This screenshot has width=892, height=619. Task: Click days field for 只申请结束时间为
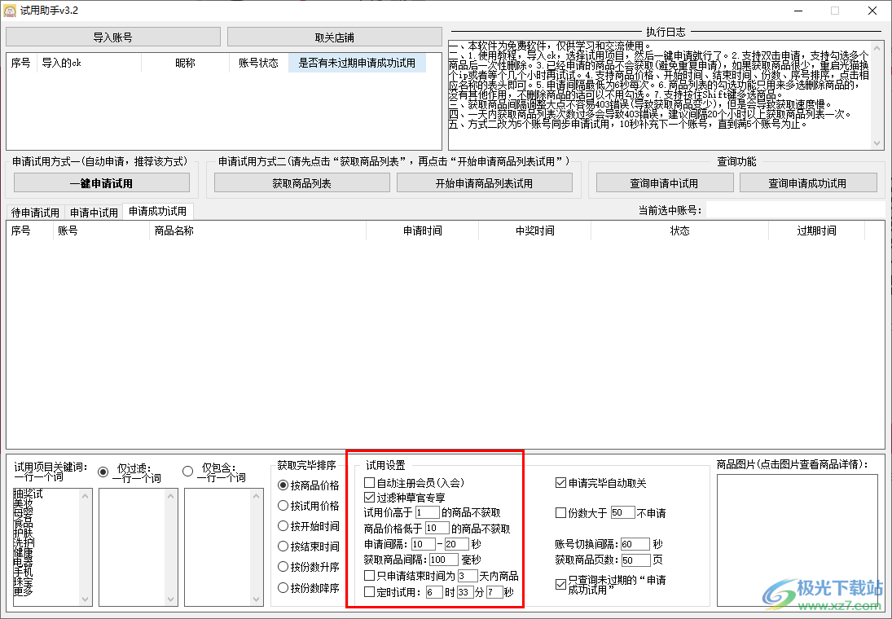point(467,576)
